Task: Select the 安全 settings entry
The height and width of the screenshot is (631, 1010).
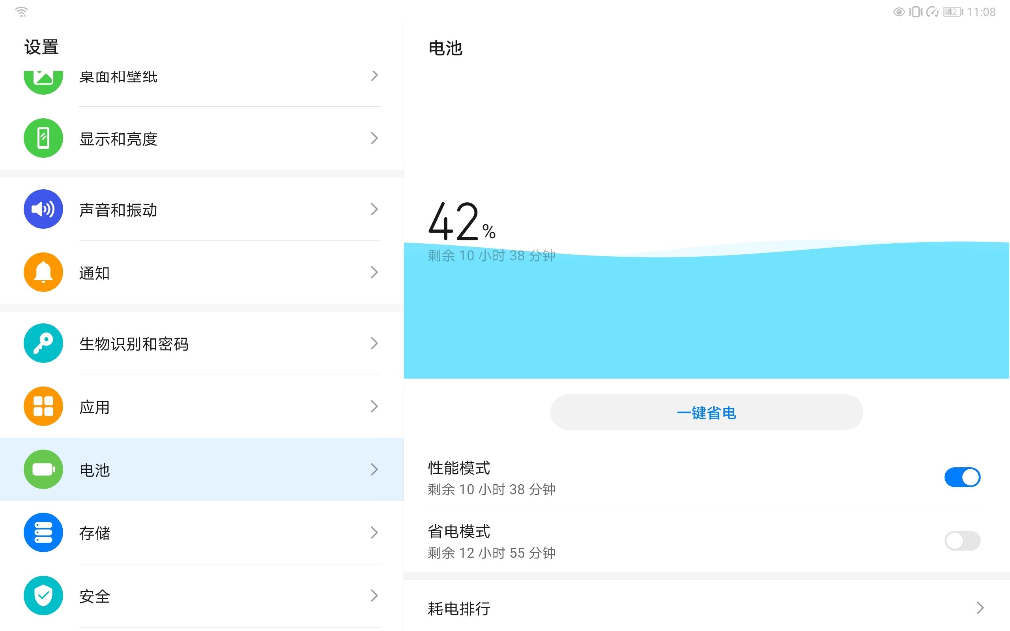Action: (202, 596)
